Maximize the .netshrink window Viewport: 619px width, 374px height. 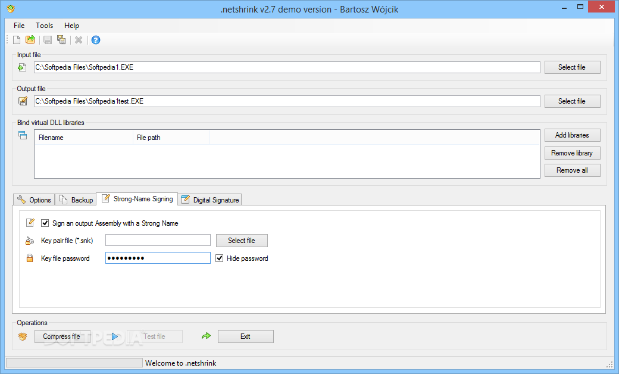tap(580, 7)
